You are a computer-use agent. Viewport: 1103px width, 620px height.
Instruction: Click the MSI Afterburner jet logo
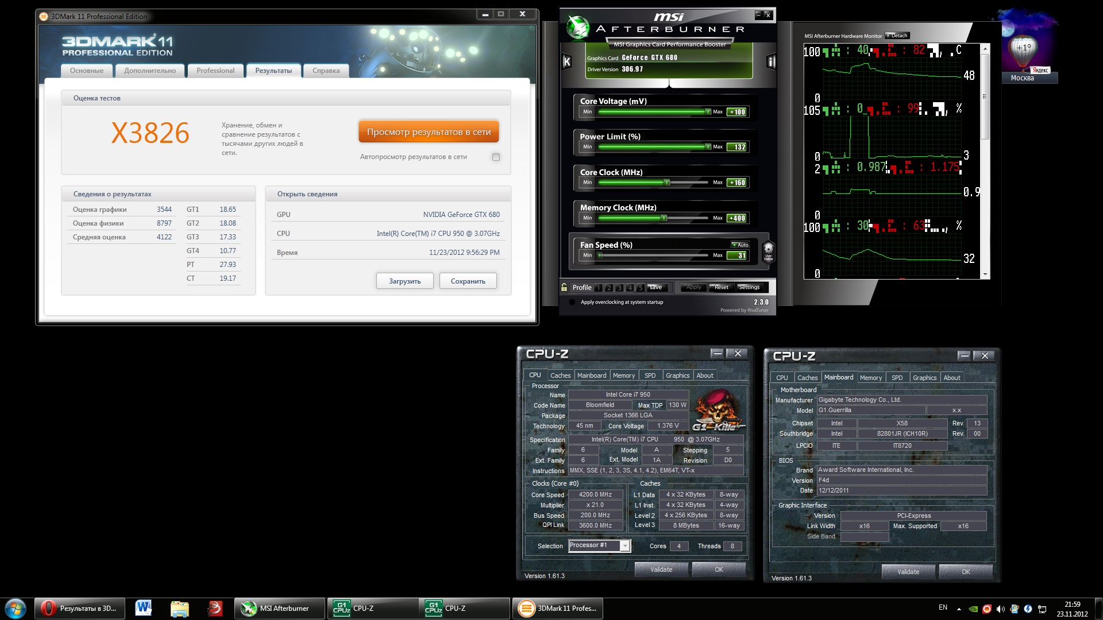pyautogui.click(x=577, y=27)
